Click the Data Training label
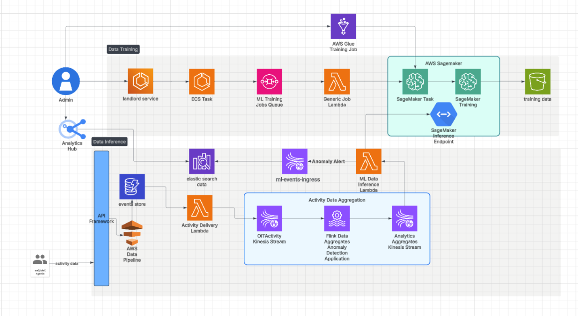 (x=123, y=49)
